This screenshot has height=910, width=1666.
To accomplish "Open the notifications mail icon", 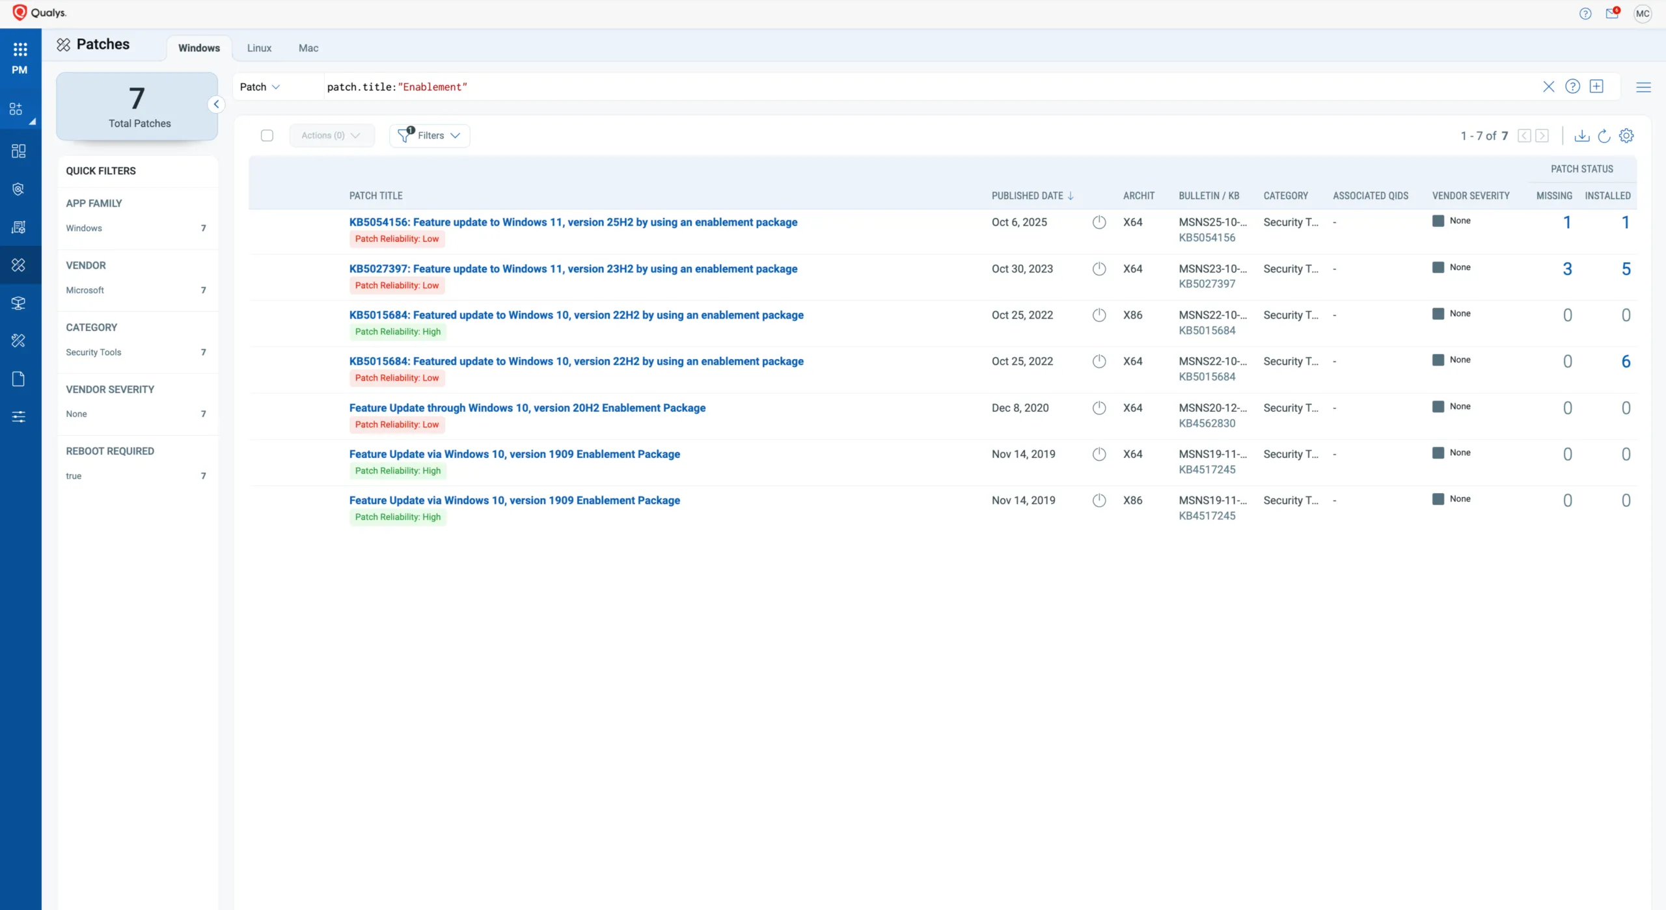I will (x=1613, y=13).
